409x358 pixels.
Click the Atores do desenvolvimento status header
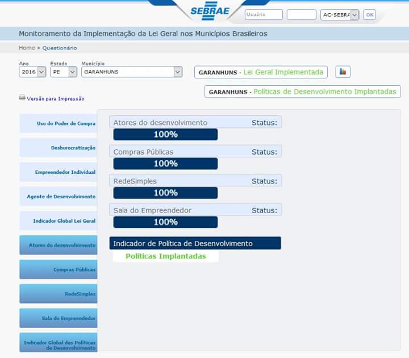coord(195,122)
